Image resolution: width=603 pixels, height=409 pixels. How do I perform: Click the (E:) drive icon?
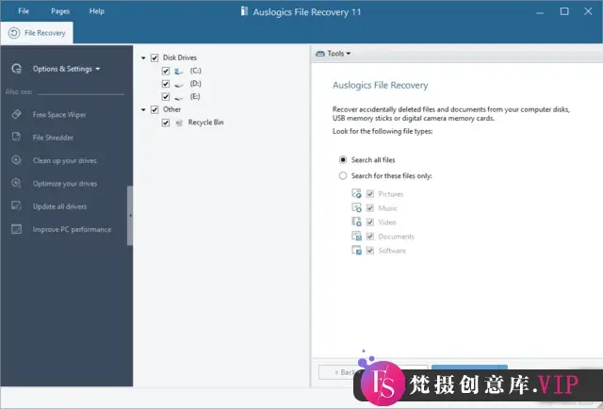point(179,98)
